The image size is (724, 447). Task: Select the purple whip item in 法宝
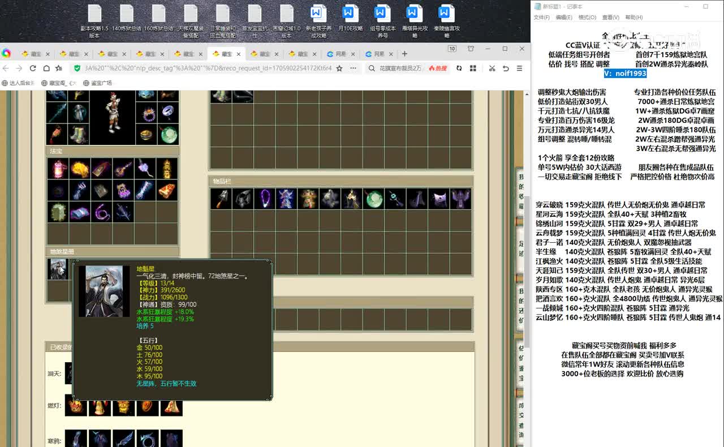(101, 212)
